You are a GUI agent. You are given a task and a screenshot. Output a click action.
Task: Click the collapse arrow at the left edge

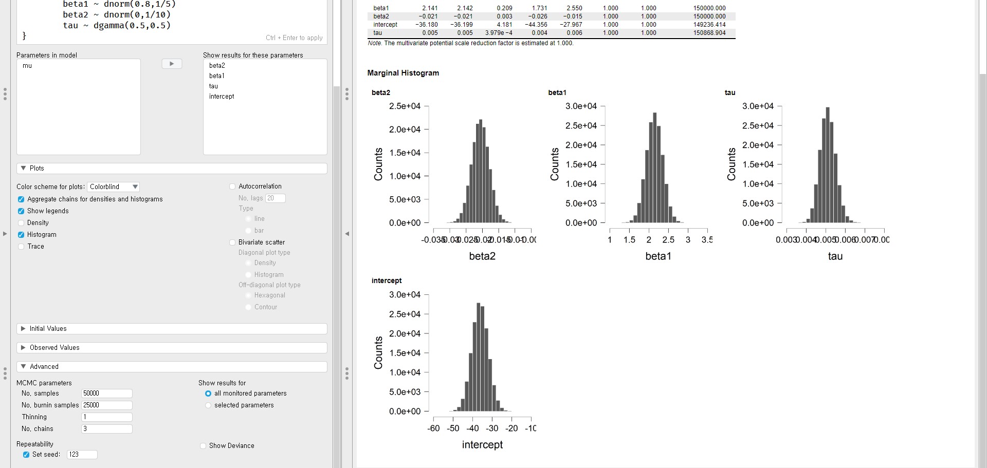pyautogui.click(x=5, y=234)
